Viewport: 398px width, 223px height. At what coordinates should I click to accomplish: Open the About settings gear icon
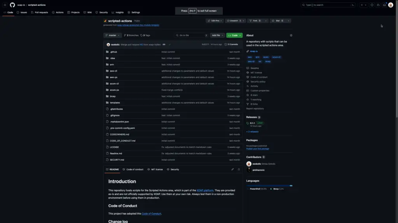pyautogui.click(x=291, y=35)
